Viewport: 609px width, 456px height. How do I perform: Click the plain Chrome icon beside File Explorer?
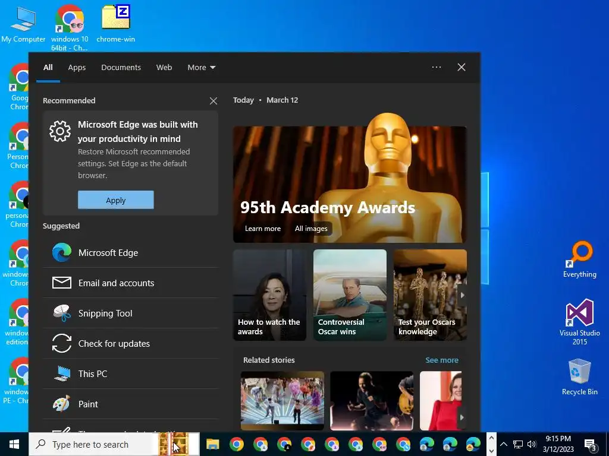[237, 444]
